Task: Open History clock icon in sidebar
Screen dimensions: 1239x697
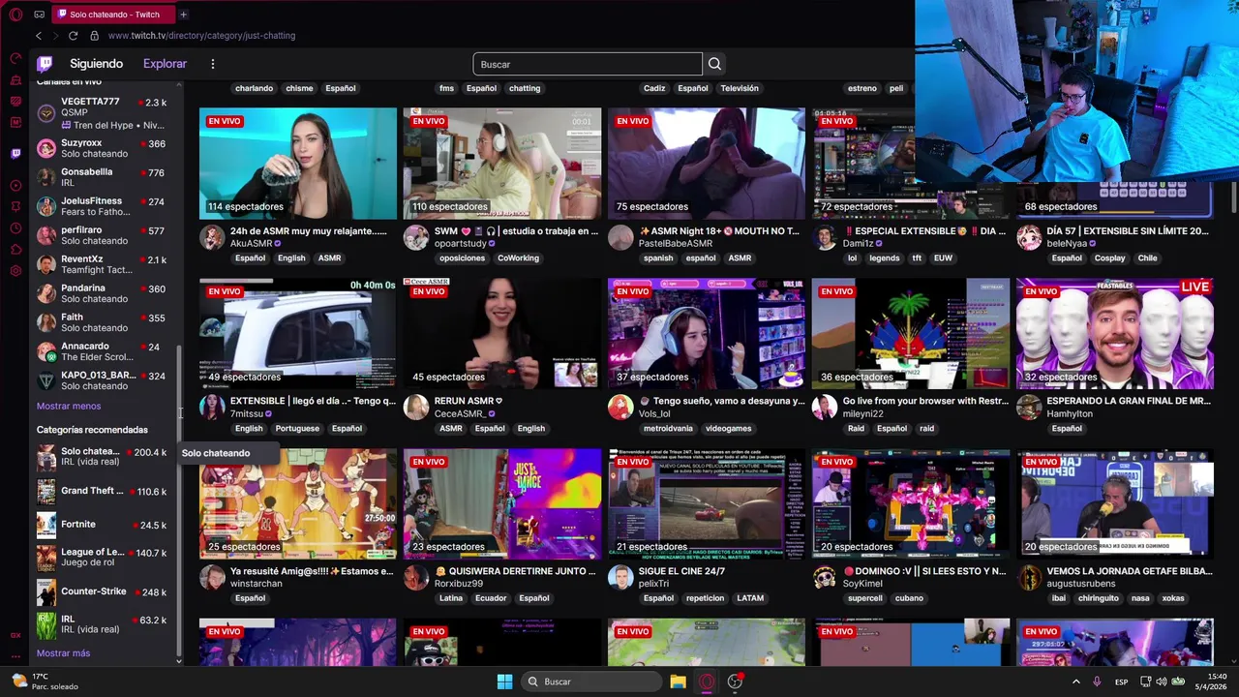Action: click(15, 227)
